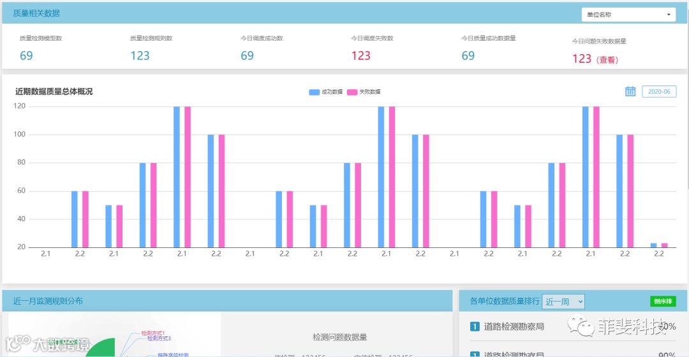Select the 今日问题失败数据量 label
The height and width of the screenshot is (357, 689).
click(x=598, y=41)
